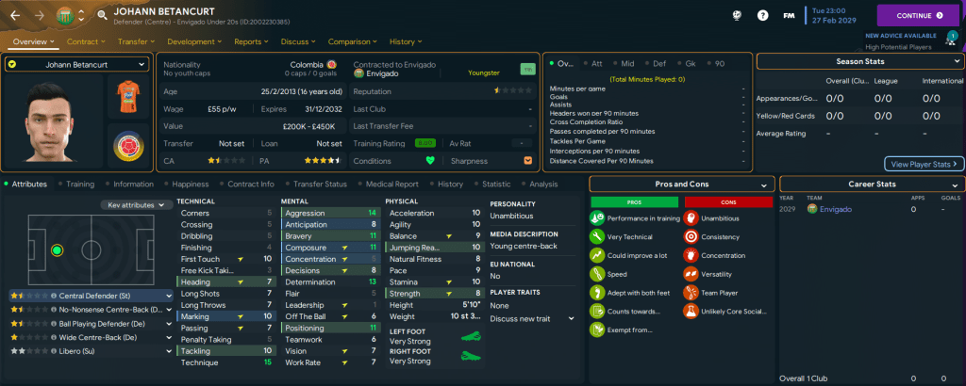Click the world globe icon in top bar
Screen dimensions: 966x386
coord(737,16)
